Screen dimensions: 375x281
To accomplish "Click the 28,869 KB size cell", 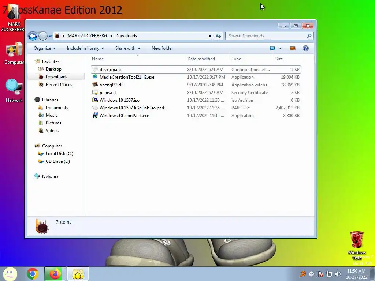I will point(290,85).
